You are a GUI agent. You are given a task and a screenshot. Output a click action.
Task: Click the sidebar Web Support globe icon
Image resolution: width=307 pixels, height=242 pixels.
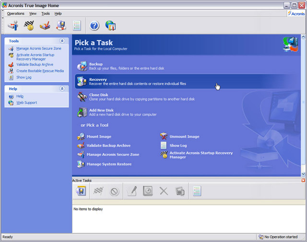pos(11,103)
